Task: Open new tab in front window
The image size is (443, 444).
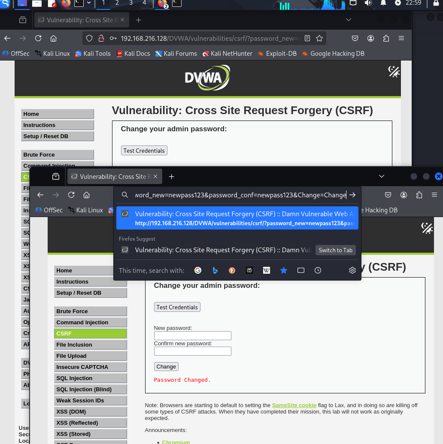Action: coord(171,177)
